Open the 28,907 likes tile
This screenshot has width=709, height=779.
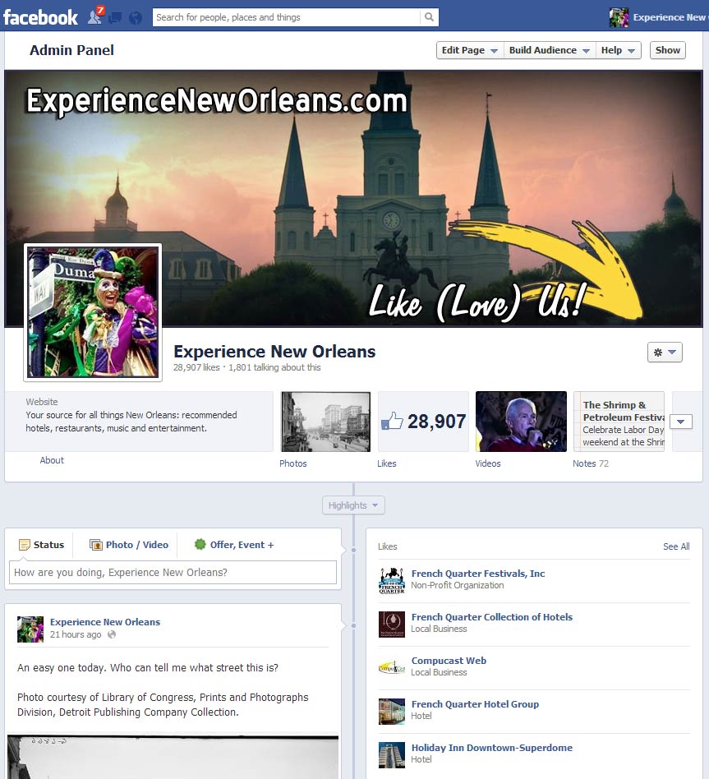click(423, 422)
